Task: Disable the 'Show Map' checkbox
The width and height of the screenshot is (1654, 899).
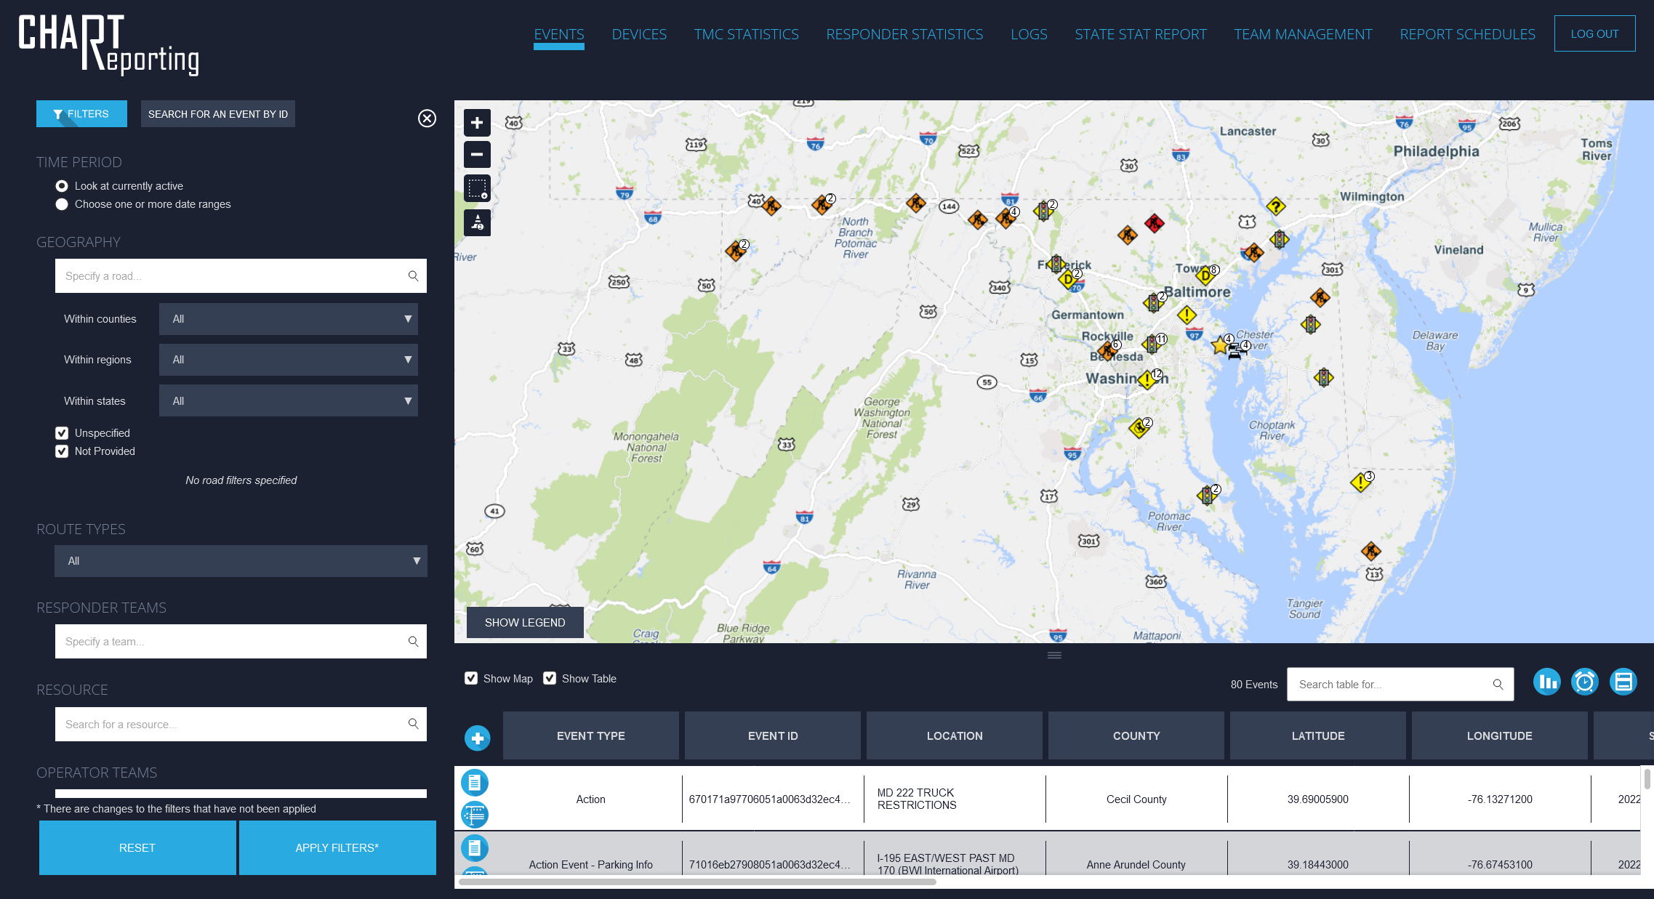Action: tap(471, 677)
